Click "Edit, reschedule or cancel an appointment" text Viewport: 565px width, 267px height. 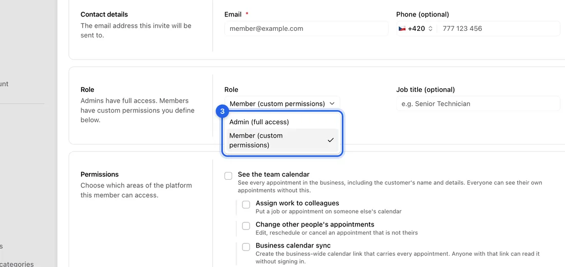coord(337,233)
